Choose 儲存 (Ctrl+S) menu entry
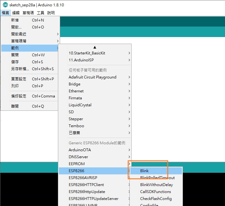225x206 pixels. pyautogui.click(x=30, y=62)
